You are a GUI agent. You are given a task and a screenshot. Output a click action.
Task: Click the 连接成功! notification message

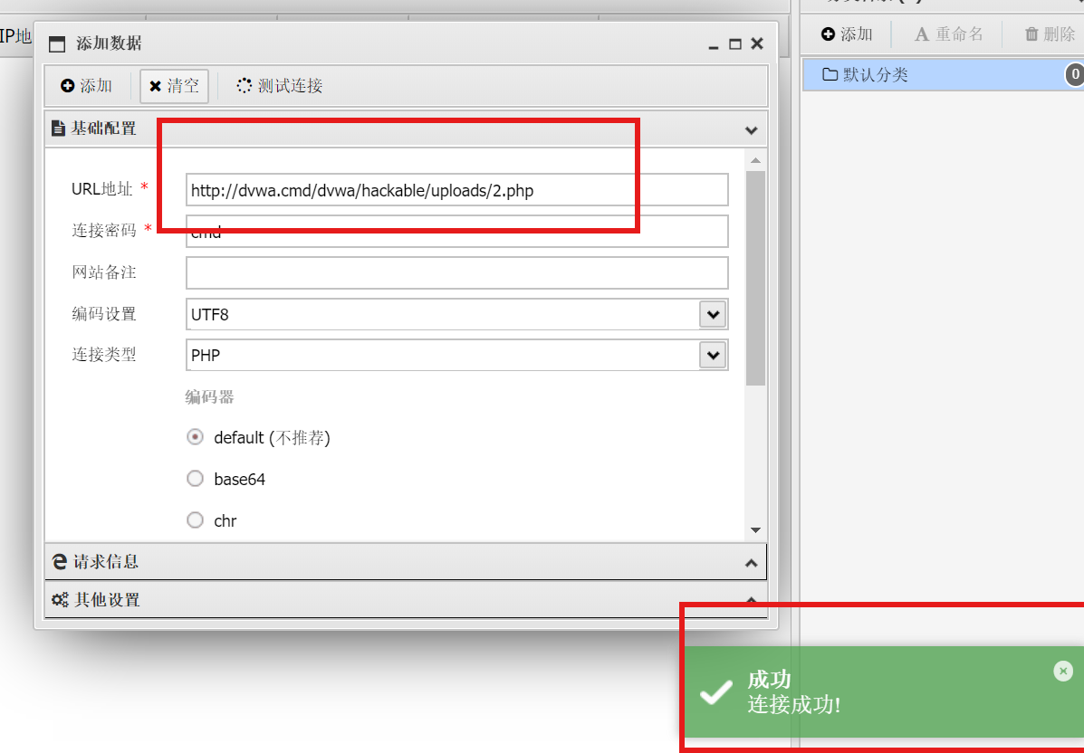[793, 705]
